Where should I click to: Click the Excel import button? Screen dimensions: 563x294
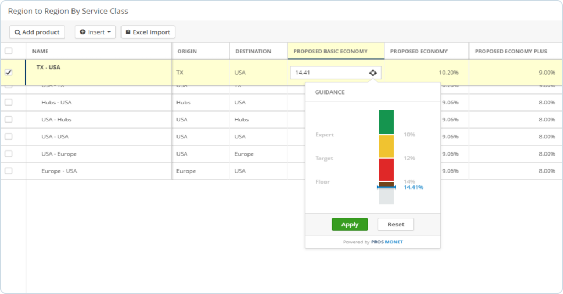pos(148,32)
